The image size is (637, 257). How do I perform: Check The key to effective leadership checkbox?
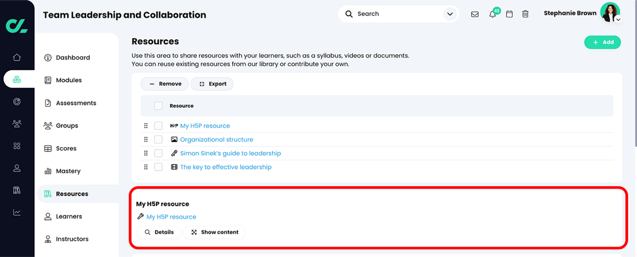click(x=158, y=167)
